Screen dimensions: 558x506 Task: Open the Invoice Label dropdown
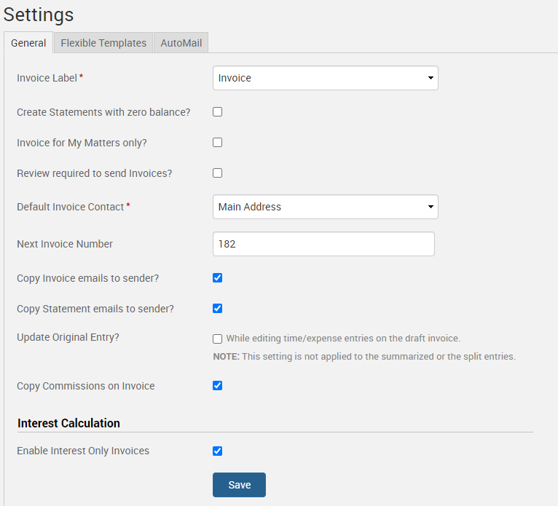click(326, 78)
